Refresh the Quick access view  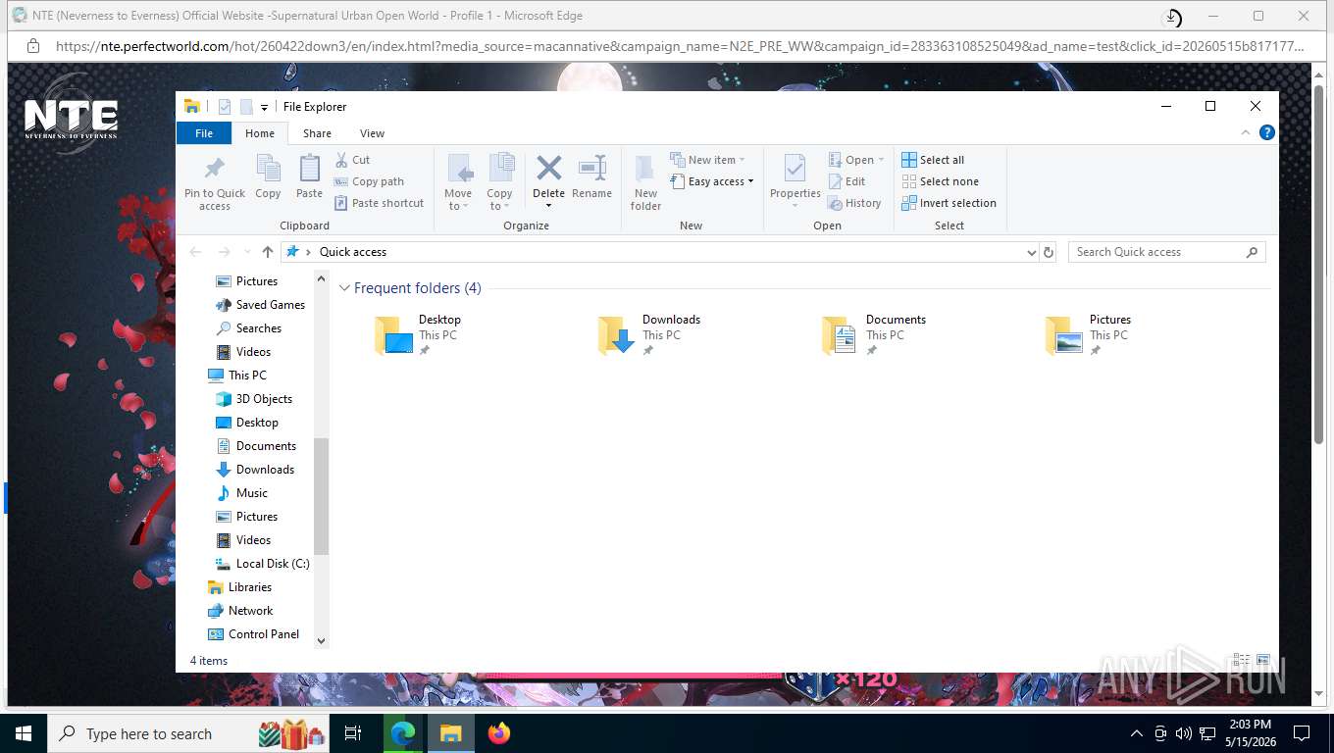pyautogui.click(x=1049, y=252)
